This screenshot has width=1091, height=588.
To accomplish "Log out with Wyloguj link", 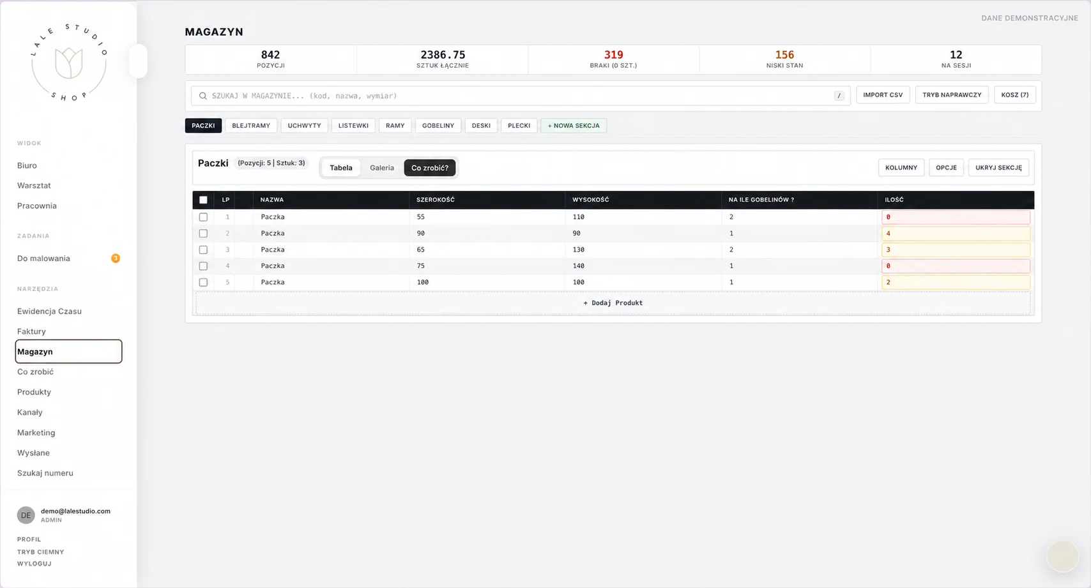I will coord(34,564).
